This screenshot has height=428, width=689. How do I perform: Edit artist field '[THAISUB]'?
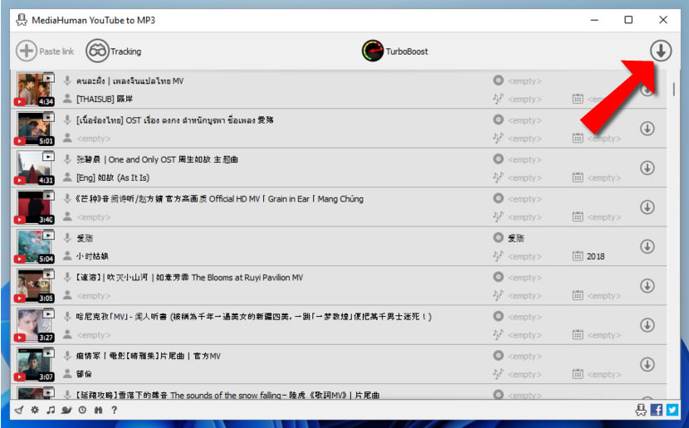tap(95, 99)
